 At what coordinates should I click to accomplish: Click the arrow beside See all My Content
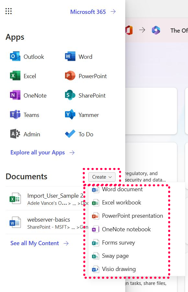point(66,243)
